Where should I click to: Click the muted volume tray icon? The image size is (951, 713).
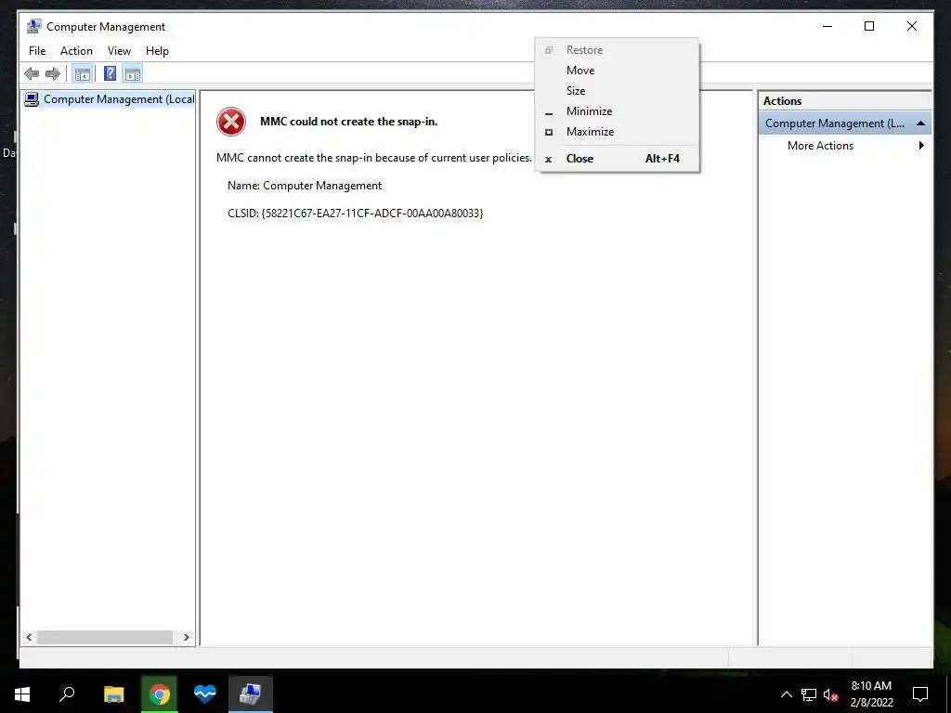coord(830,694)
